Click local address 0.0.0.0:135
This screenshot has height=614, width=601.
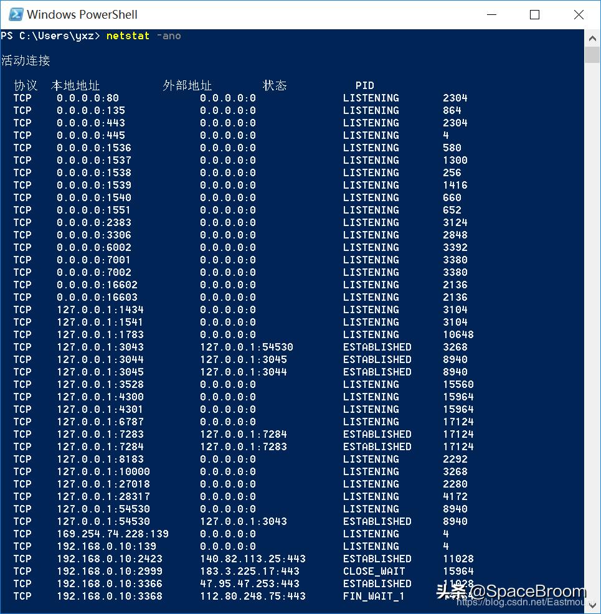91,110
